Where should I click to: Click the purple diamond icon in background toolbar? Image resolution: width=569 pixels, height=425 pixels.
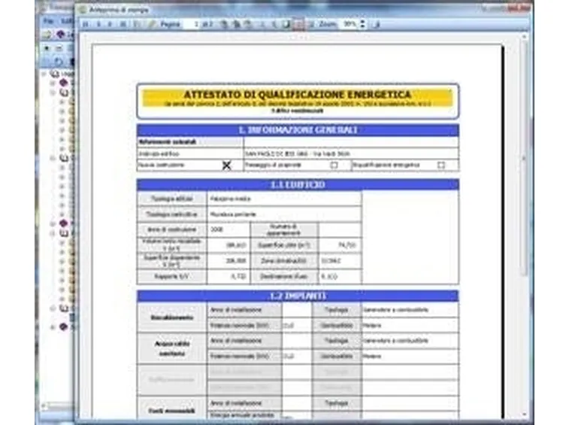coord(60,35)
